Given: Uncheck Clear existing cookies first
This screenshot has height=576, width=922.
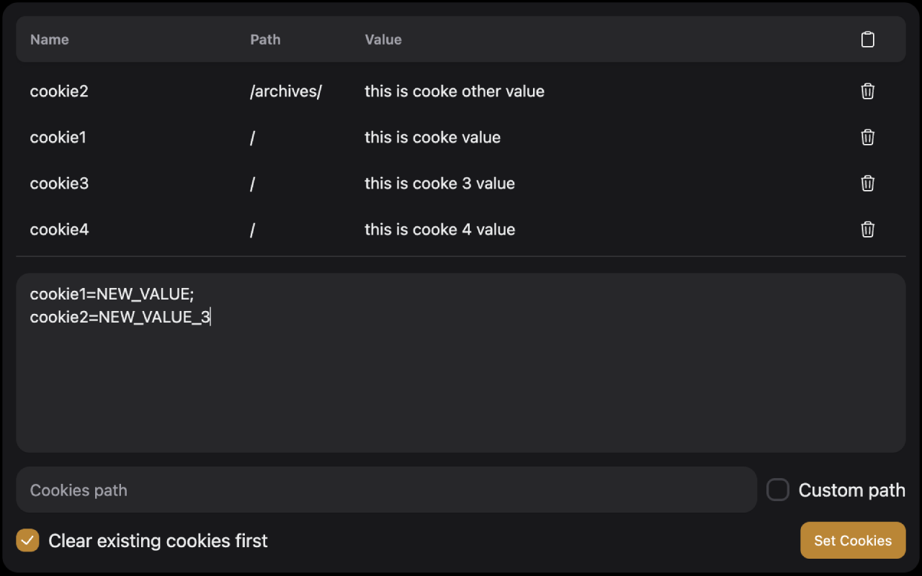Looking at the screenshot, I should (x=27, y=540).
